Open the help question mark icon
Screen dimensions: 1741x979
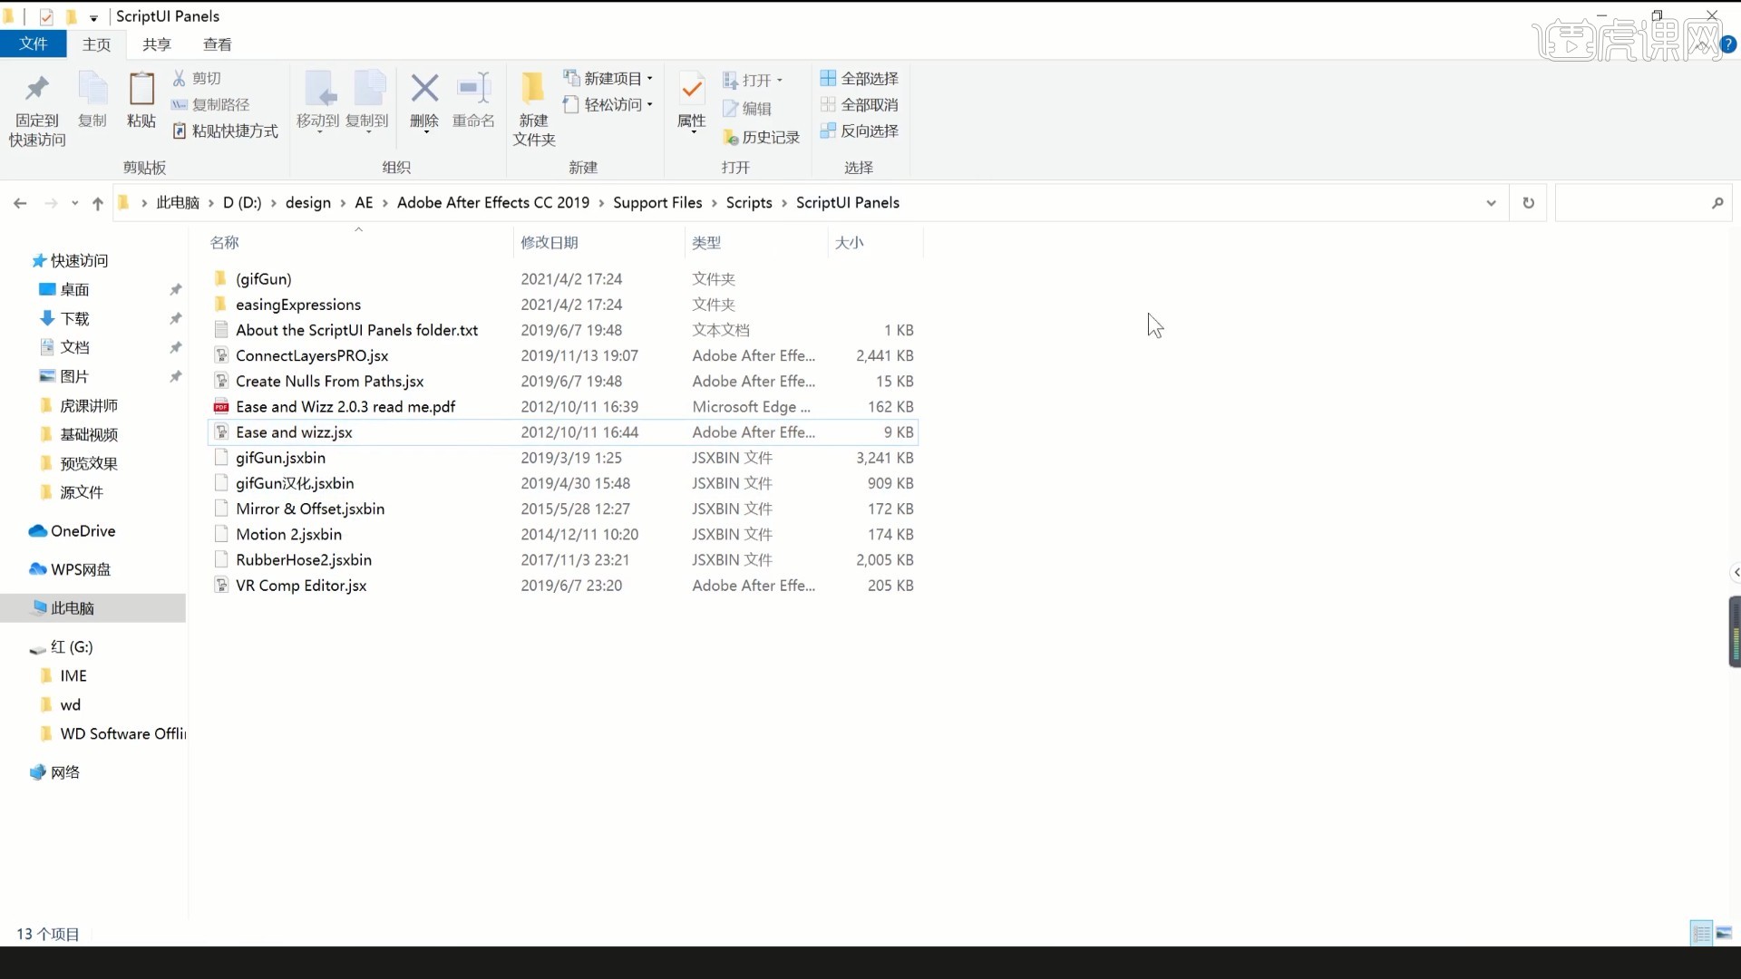click(x=1728, y=44)
